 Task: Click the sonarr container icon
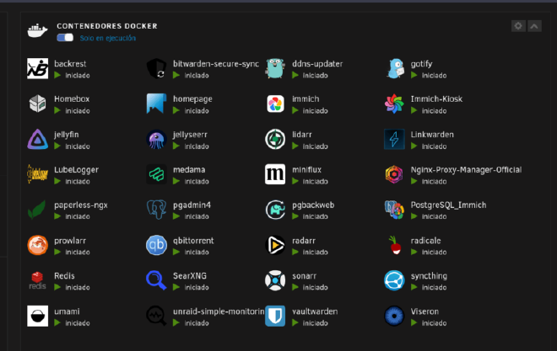click(275, 280)
